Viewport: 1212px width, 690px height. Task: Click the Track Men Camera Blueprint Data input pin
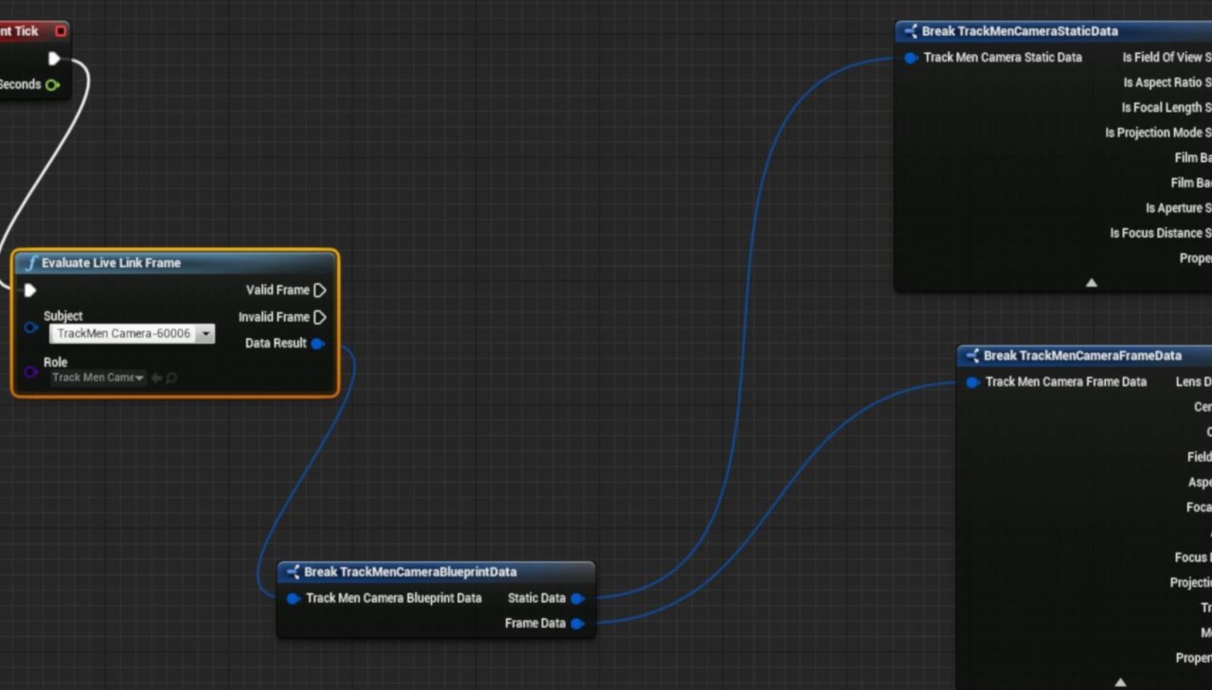294,598
